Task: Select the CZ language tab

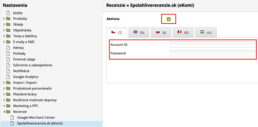Action: point(117,32)
